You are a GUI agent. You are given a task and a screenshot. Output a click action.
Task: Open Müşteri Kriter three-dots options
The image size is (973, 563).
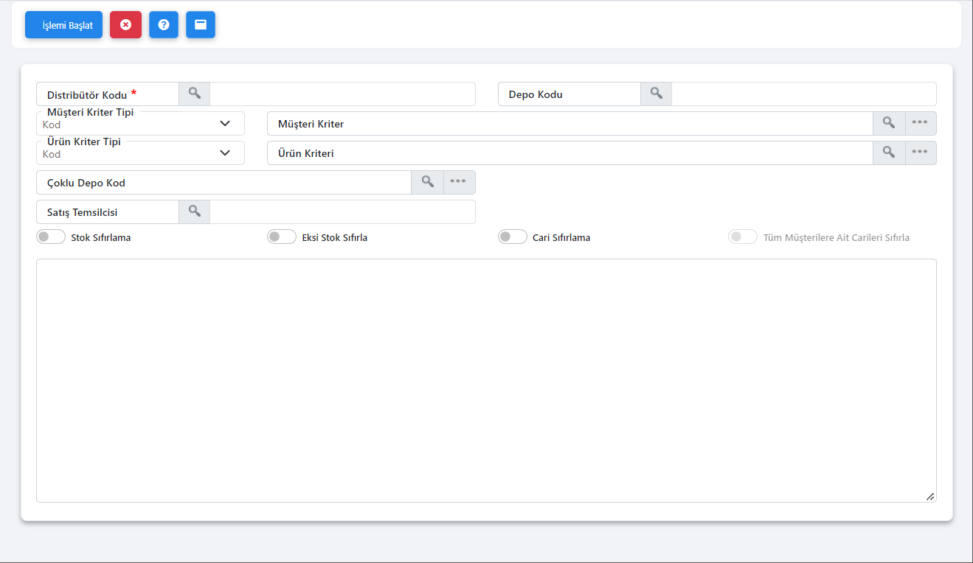[920, 123]
